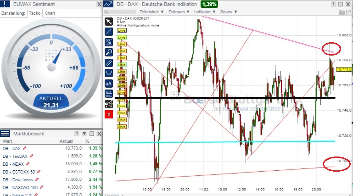This screenshot has width=353, height=196.
Task: Activate the percent retracement tool
Action: click(x=109, y=42)
